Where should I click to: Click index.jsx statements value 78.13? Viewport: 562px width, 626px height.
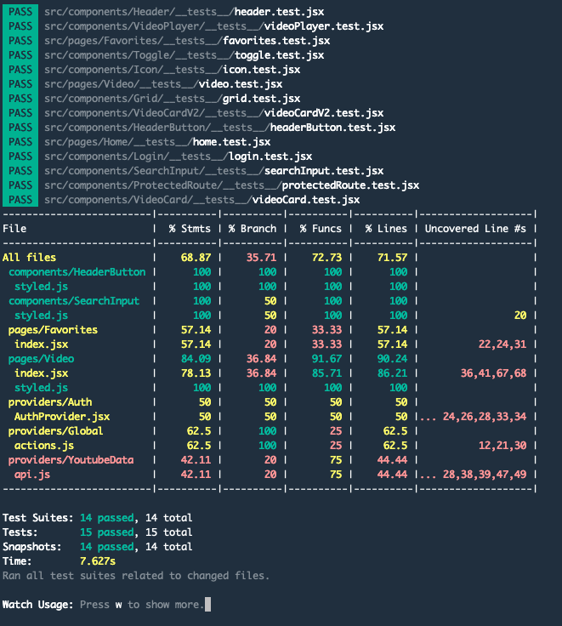pos(196,373)
